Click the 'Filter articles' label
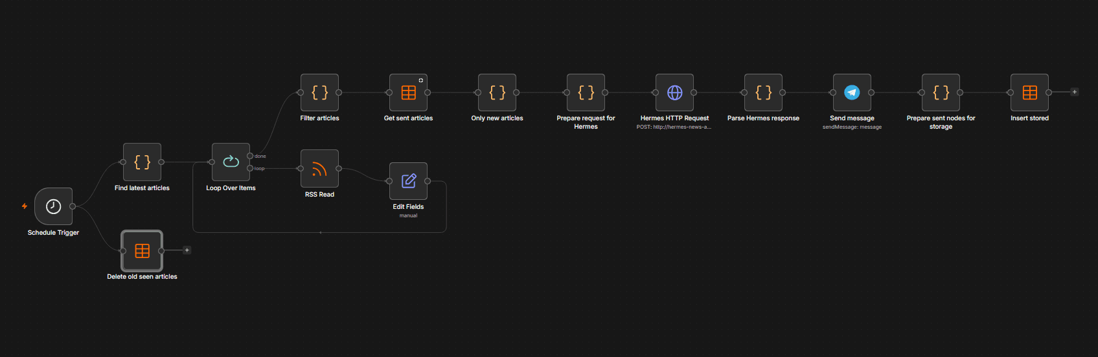Screen dimensions: 1098x357 [319, 118]
